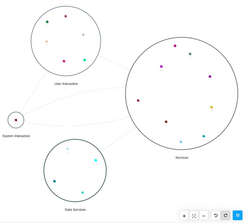Undo the last graph action

pyautogui.click(x=216, y=215)
